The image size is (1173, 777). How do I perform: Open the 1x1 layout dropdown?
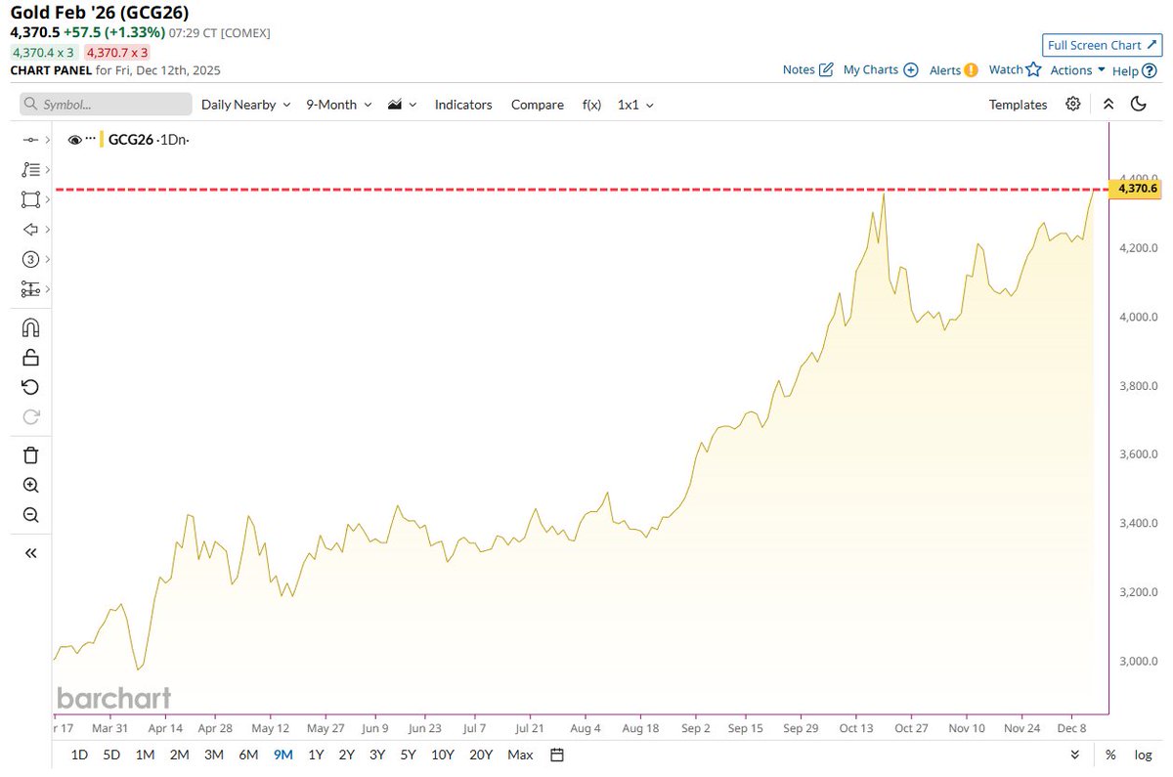pyautogui.click(x=634, y=104)
